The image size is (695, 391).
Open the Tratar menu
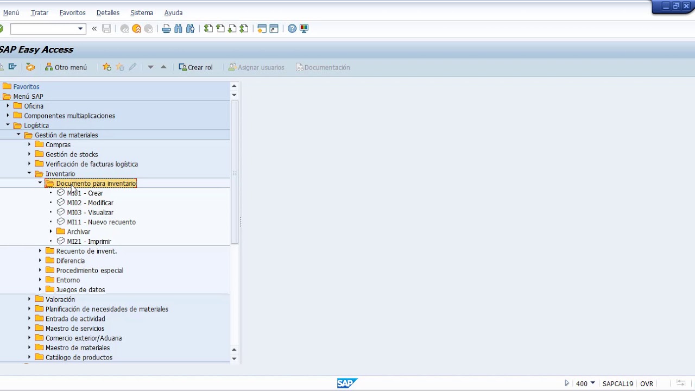(x=40, y=12)
